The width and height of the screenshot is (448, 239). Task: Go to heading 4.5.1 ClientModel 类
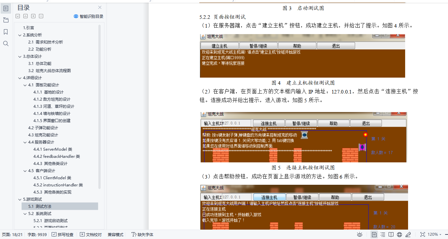click(x=52, y=178)
